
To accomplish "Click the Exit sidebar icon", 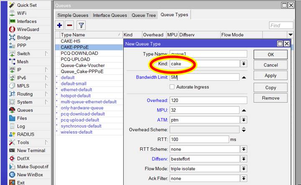I will (x=12, y=182).
